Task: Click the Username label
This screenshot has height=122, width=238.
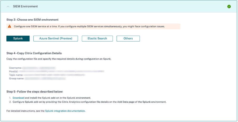Action: click(15, 68)
